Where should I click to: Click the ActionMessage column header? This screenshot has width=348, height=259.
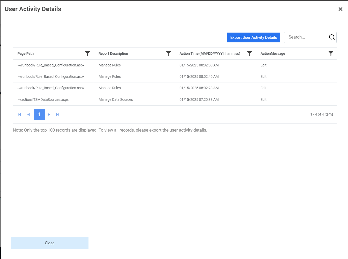[273, 54]
